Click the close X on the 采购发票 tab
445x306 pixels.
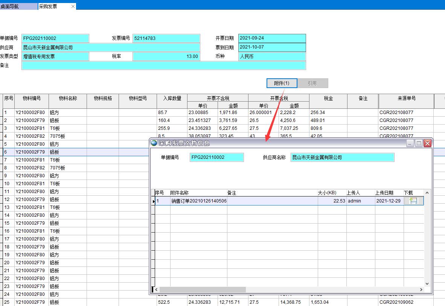tap(73, 6)
